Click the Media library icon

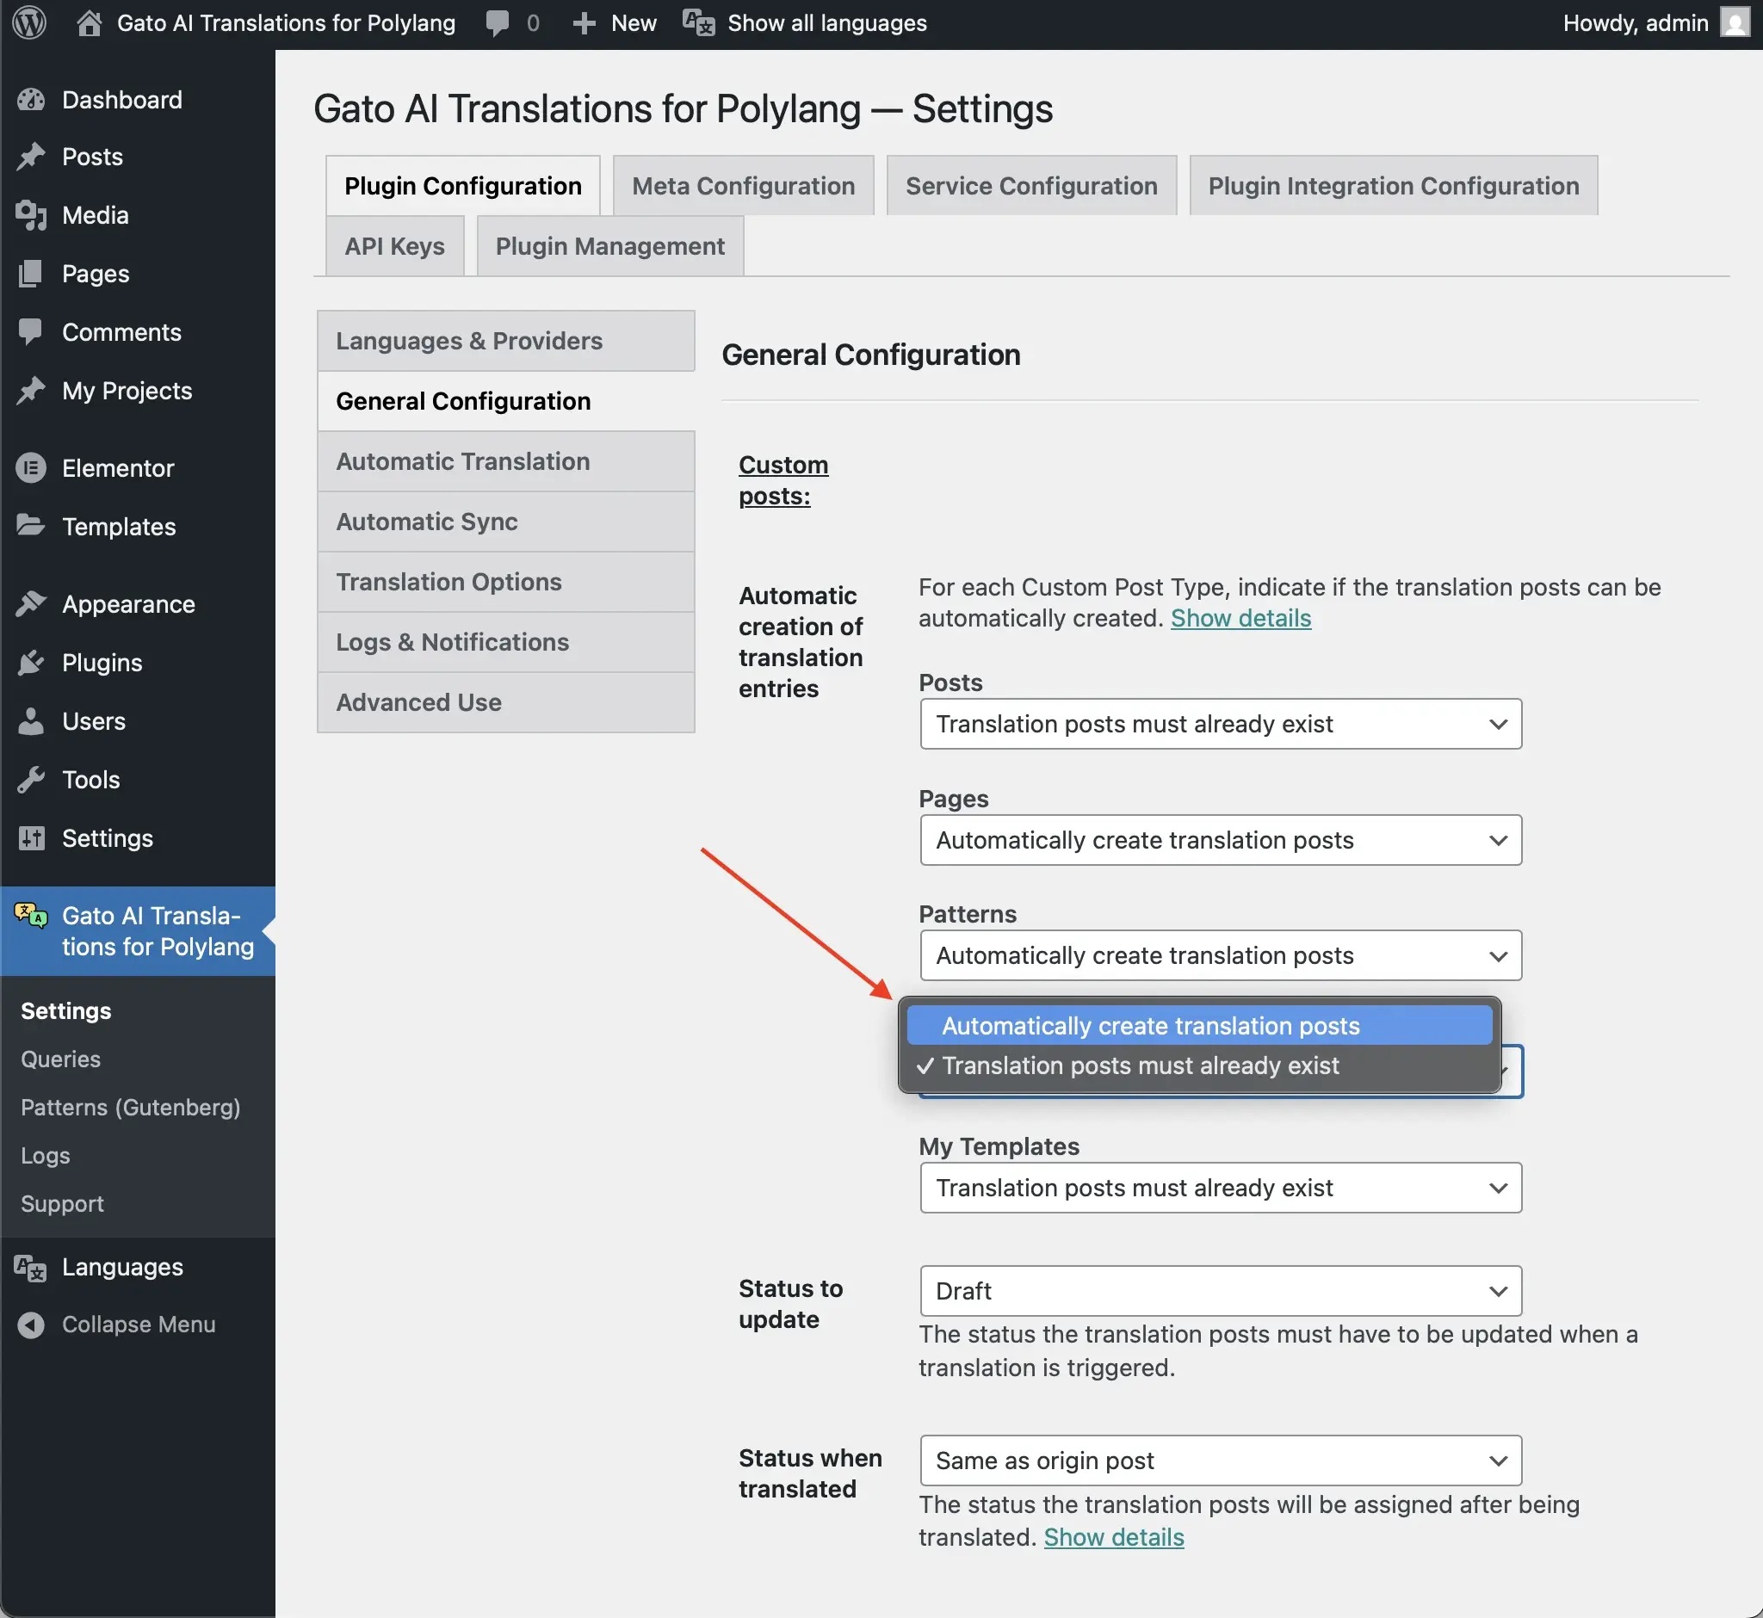[x=31, y=215]
